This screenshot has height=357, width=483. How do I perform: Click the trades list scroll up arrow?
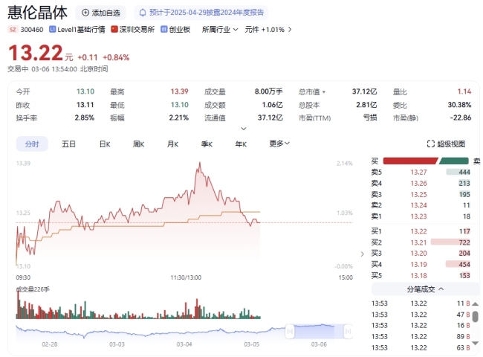click(x=476, y=304)
